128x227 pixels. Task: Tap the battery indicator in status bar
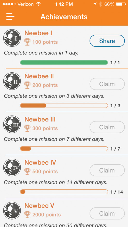121,4
